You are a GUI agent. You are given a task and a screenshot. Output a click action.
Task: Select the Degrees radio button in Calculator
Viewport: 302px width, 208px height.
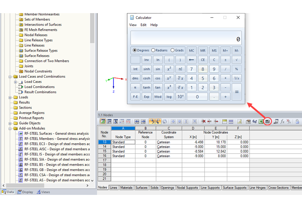(135, 50)
